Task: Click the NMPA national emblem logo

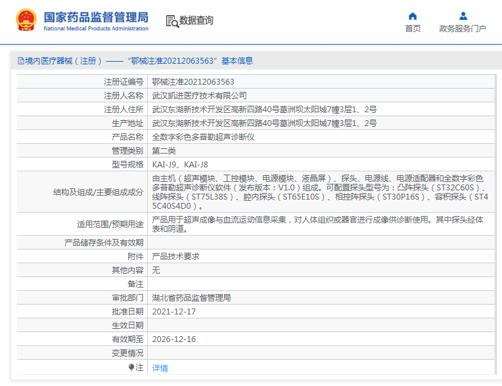Action: tap(27, 20)
